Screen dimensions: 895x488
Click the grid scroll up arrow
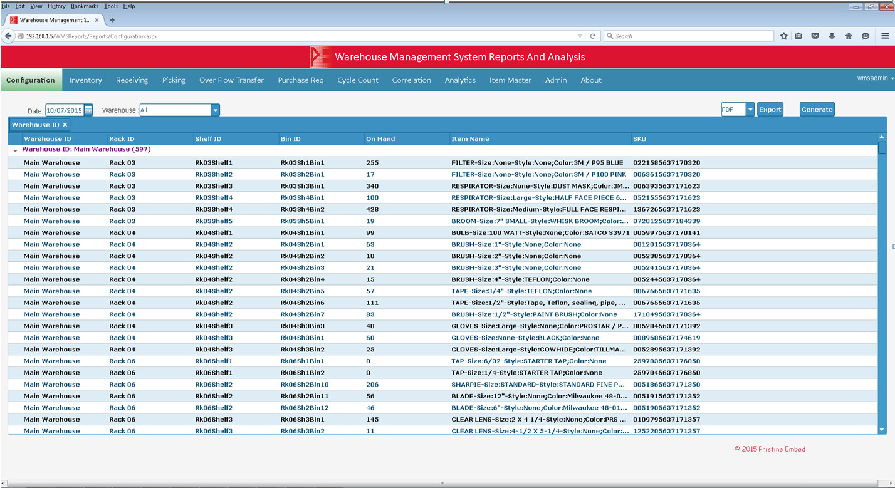882,137
